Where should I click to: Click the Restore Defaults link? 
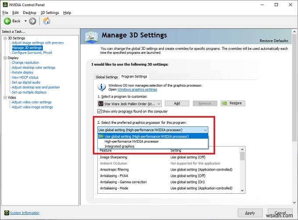(273, 41)
